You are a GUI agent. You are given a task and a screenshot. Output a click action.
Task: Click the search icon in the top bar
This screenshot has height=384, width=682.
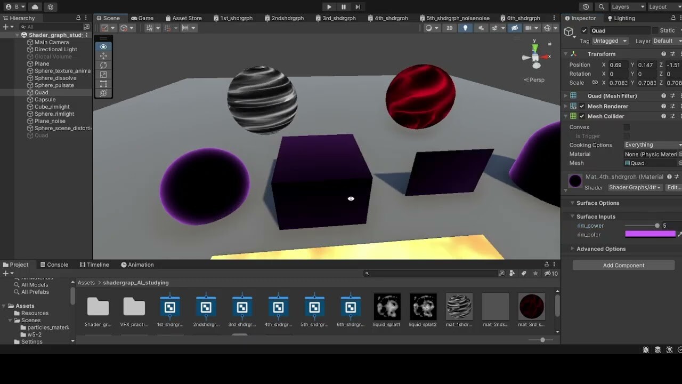600,7
